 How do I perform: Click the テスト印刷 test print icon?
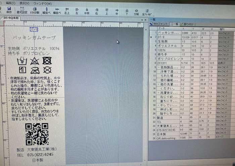34,10
